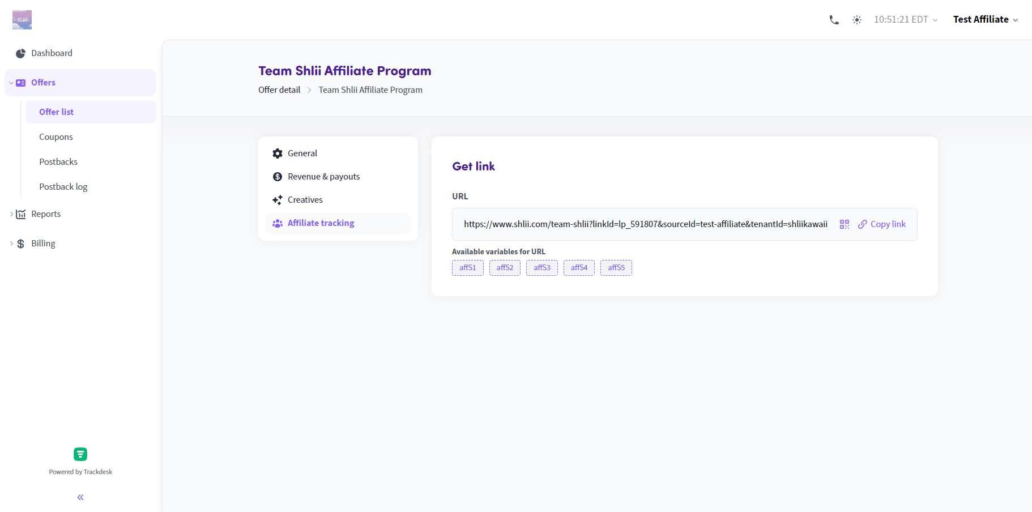Screen dimensions: 1032x512
Task: Click Team Shlii Affiliate Program breadcrumb
Action: tap(370, 90)
